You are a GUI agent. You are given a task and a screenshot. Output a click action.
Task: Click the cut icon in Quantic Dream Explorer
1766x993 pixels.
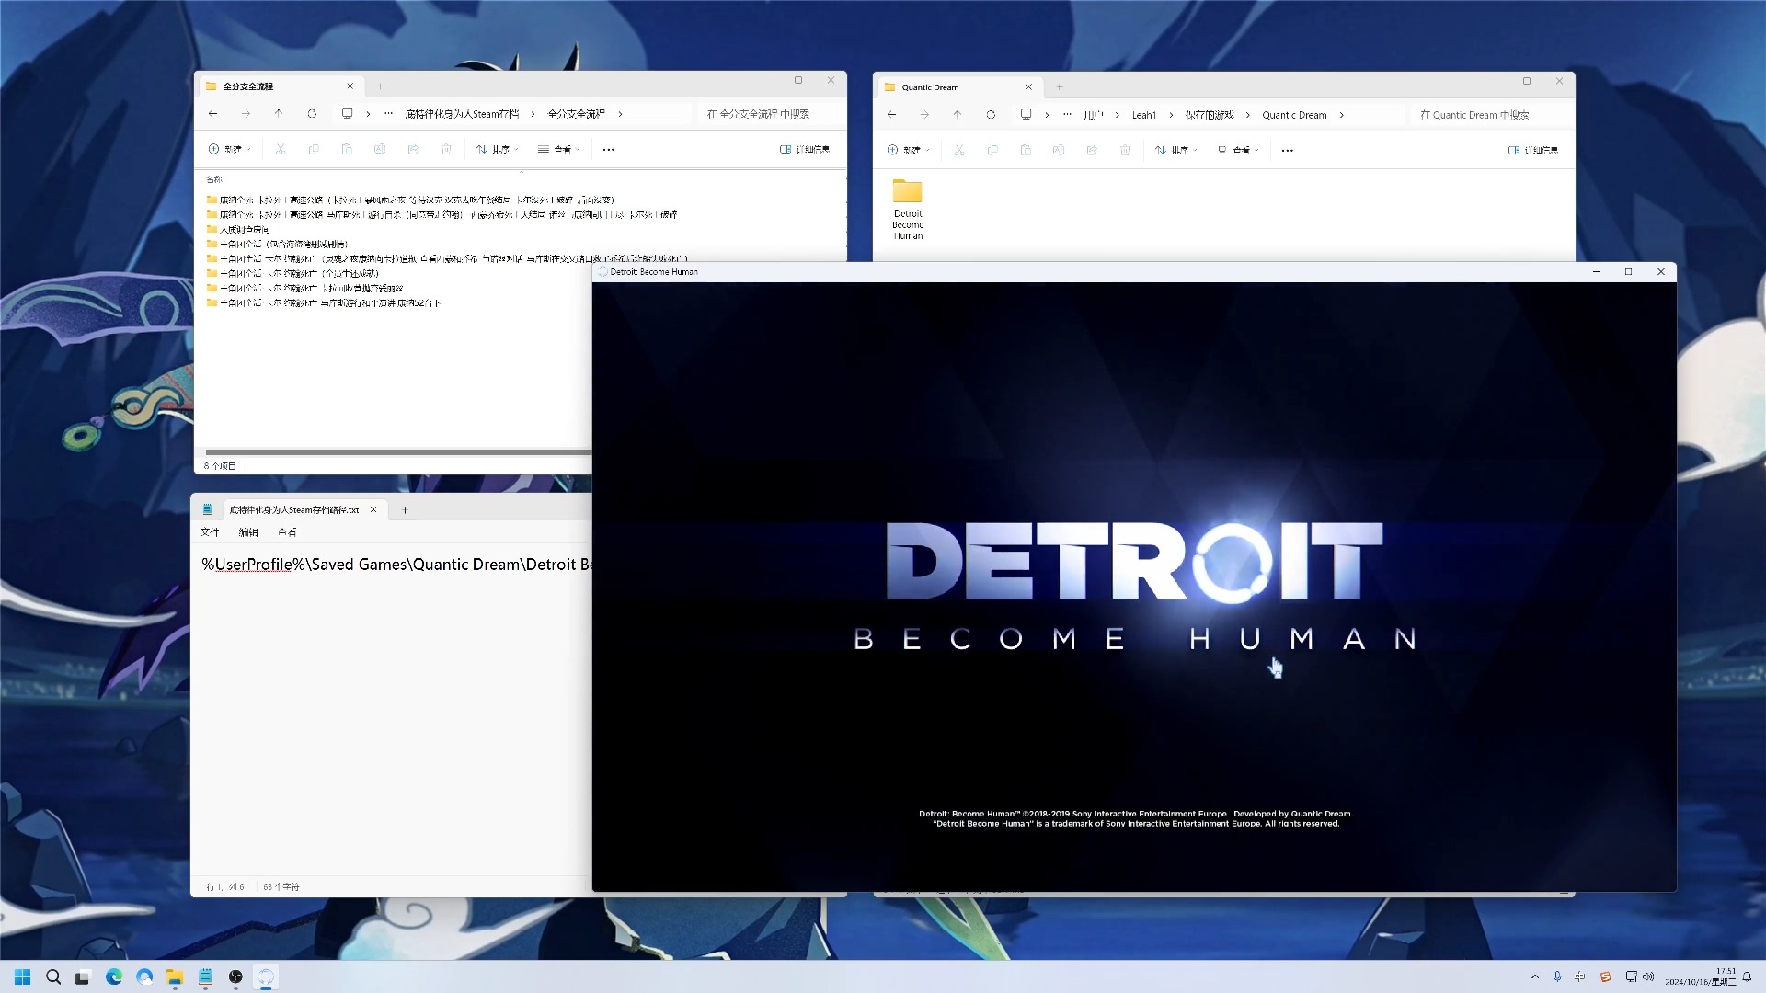point(959,150)
